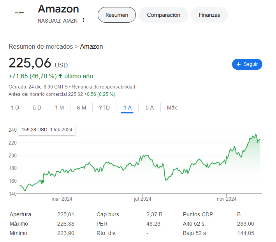
Task: Open the Finanzas tab
Action: coord(209,15)
